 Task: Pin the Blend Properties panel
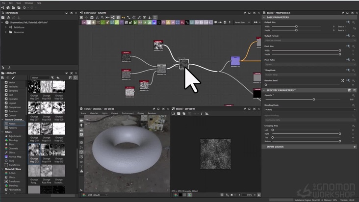tap(343, 12)
